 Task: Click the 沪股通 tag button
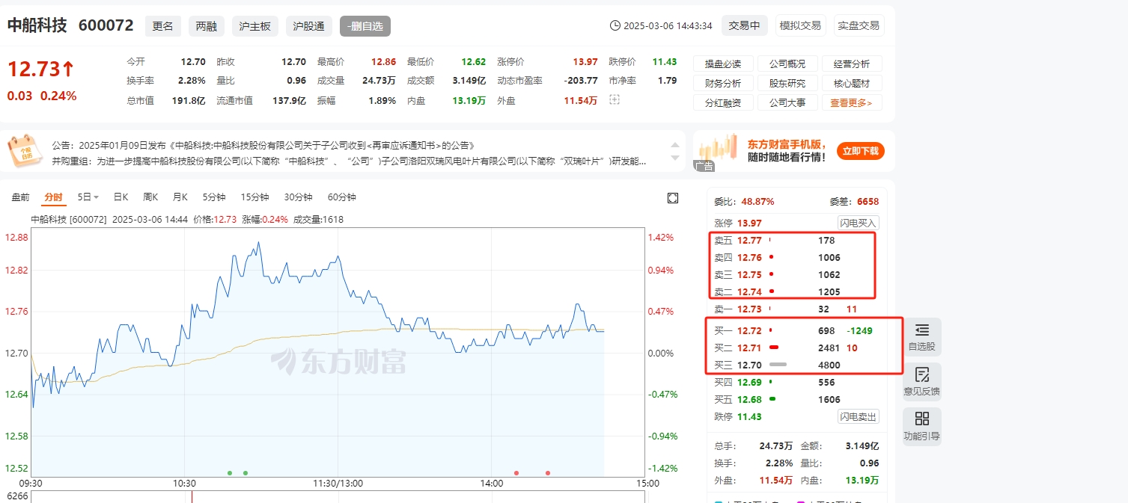point(308,26)
